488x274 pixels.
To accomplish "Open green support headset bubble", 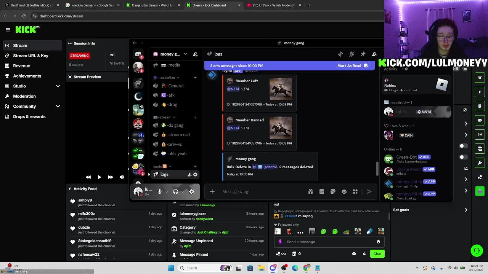I will click(477, 250).
